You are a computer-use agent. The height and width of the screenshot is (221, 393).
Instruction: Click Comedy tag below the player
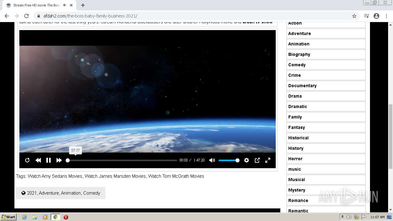click(92, 193)
